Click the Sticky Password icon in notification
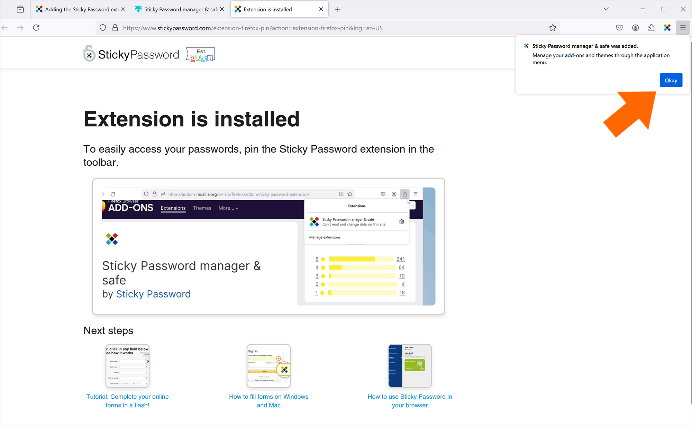 pyautogui.click(x=526, y=46)
